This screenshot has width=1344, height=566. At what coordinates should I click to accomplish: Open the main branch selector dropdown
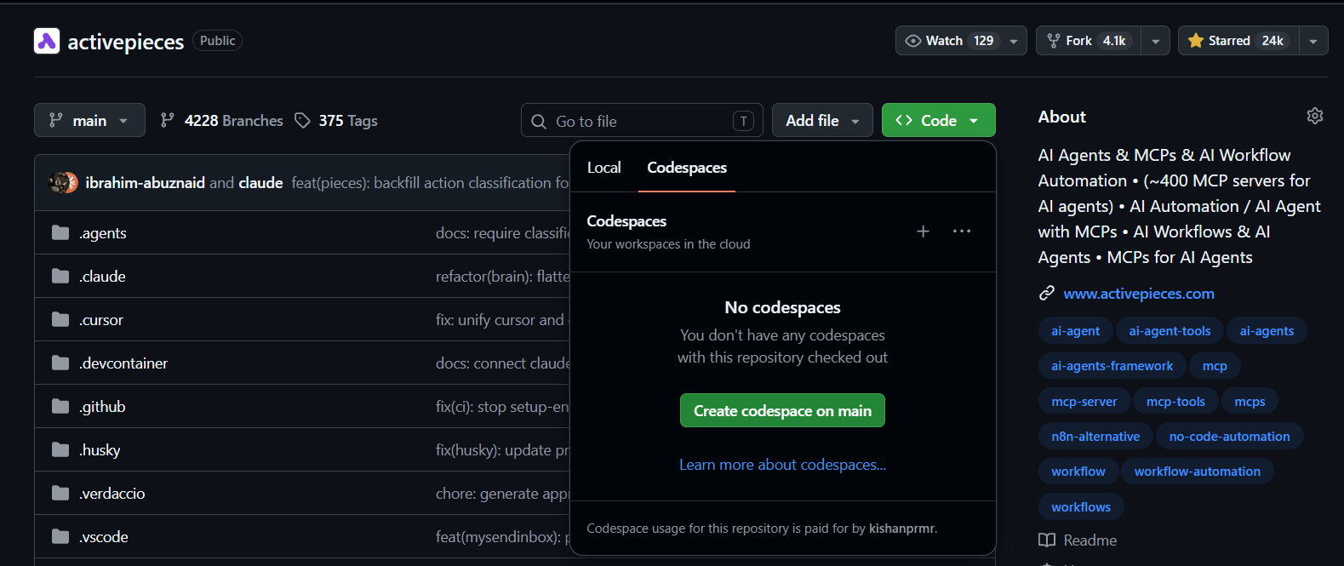tap(89, 120)
